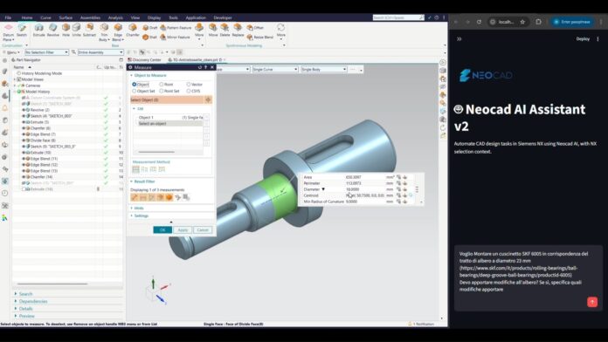Select the Point Set radio button
The height and width of the screenshot is (342, 608).
(x=162, y=91)
